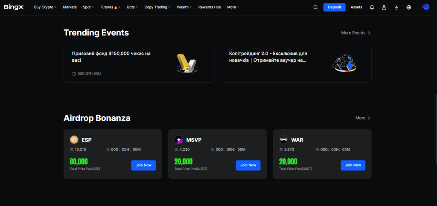Click the MSVP participants icon
Screen dimensions: 437x206
pyautogui.click(x=176, y=149)
